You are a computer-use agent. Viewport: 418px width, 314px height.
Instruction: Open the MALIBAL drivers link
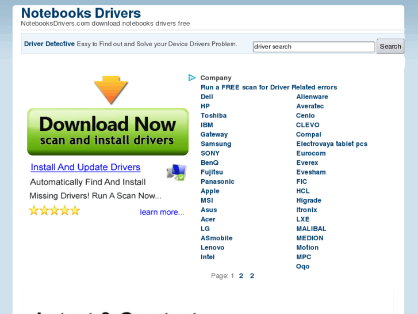click(x=311, y=229)
